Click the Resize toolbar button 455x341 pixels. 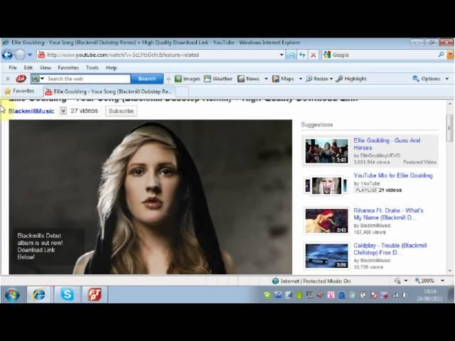[317, 79]
